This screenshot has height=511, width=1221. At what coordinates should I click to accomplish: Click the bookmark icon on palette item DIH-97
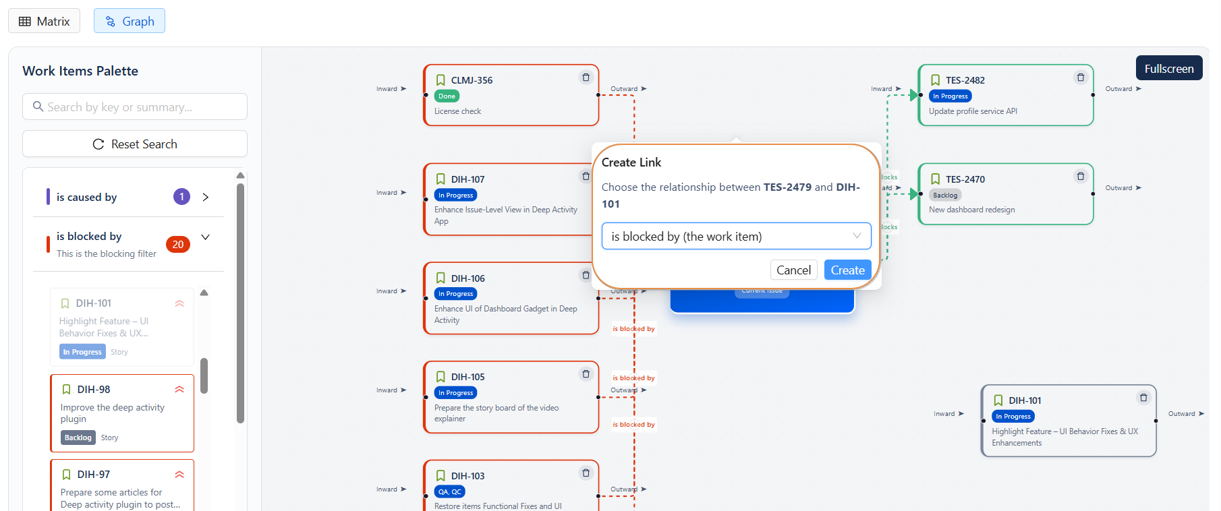click(66, 475)
